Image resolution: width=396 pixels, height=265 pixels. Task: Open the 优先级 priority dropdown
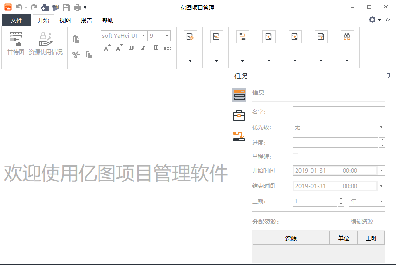(x=339, y=127)
